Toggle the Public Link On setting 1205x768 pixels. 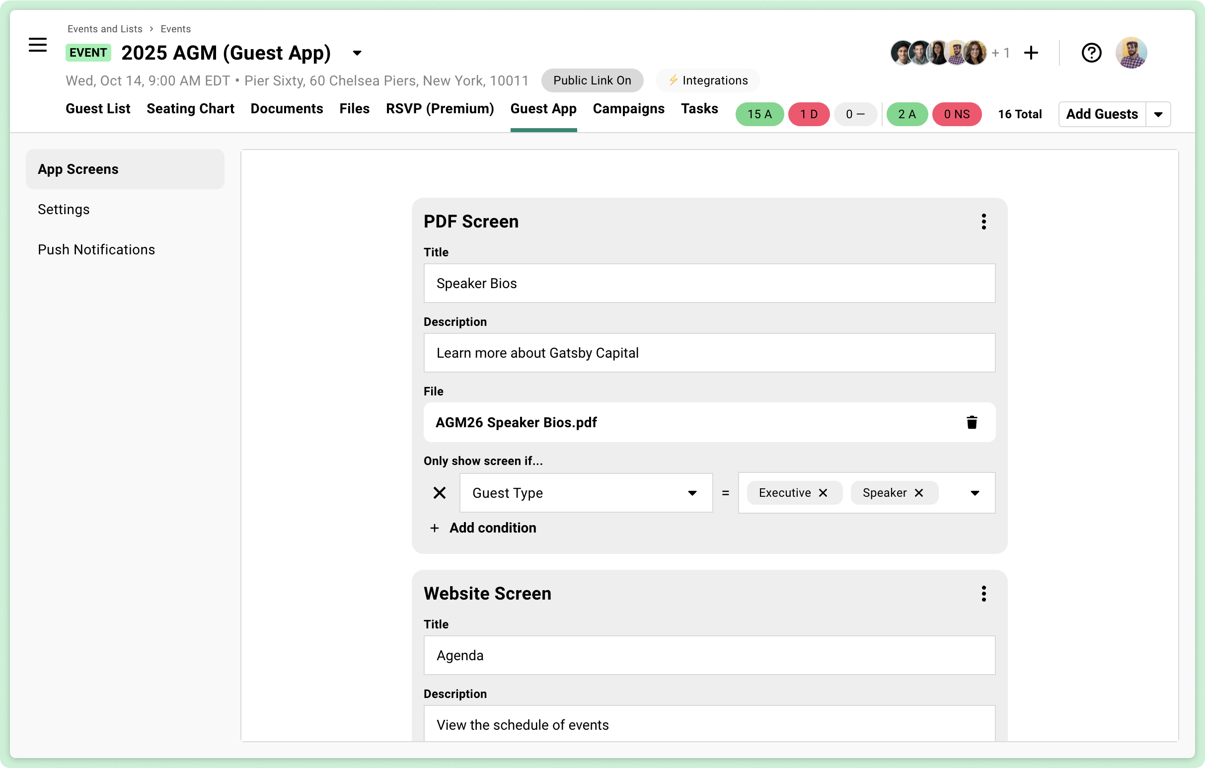click(x=593, y=80)
